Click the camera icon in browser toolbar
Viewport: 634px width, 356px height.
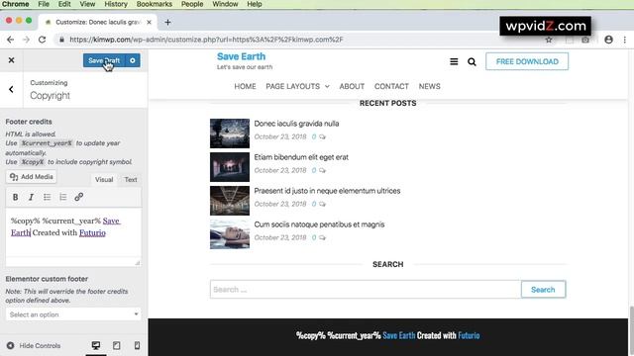coord(585,40)
